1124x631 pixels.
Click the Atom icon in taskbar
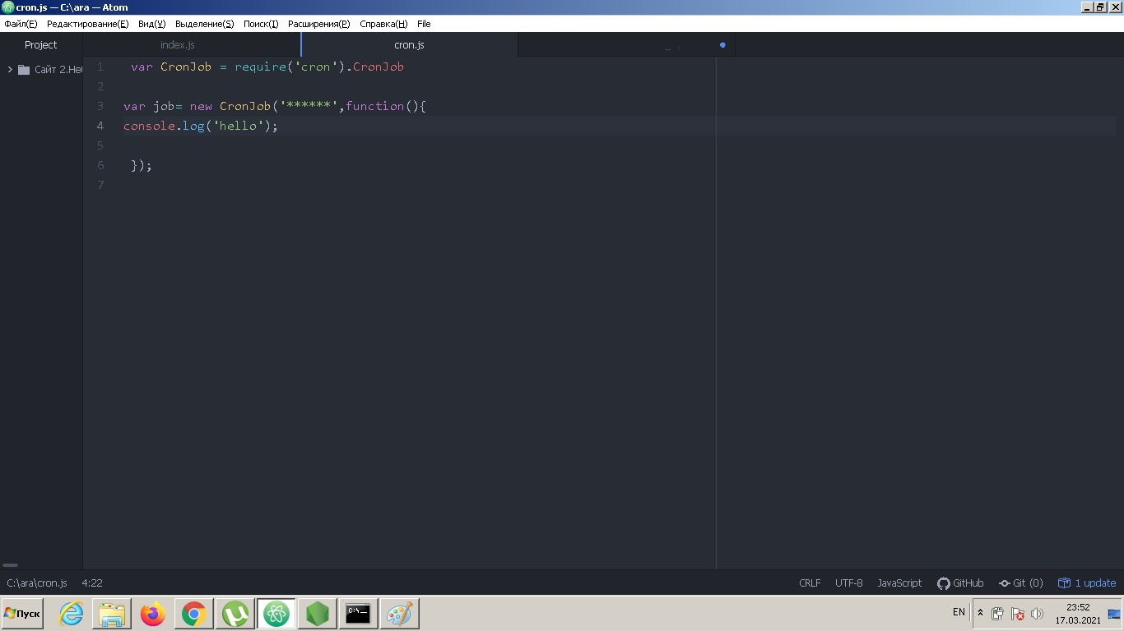[276, 614]
